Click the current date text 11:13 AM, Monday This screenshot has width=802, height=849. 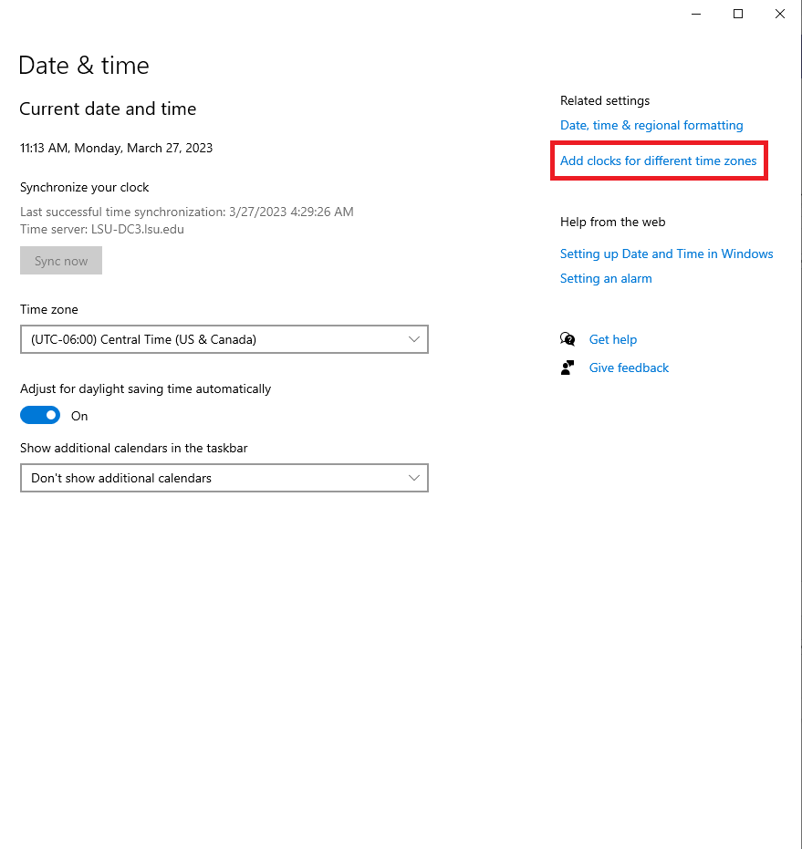pyautogui.click(x=117, y=148)
